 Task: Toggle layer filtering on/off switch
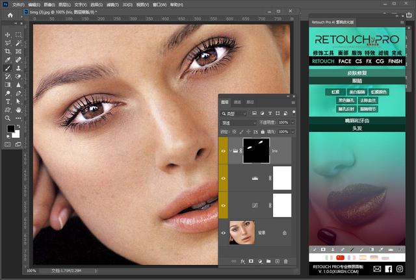point(294,112)
